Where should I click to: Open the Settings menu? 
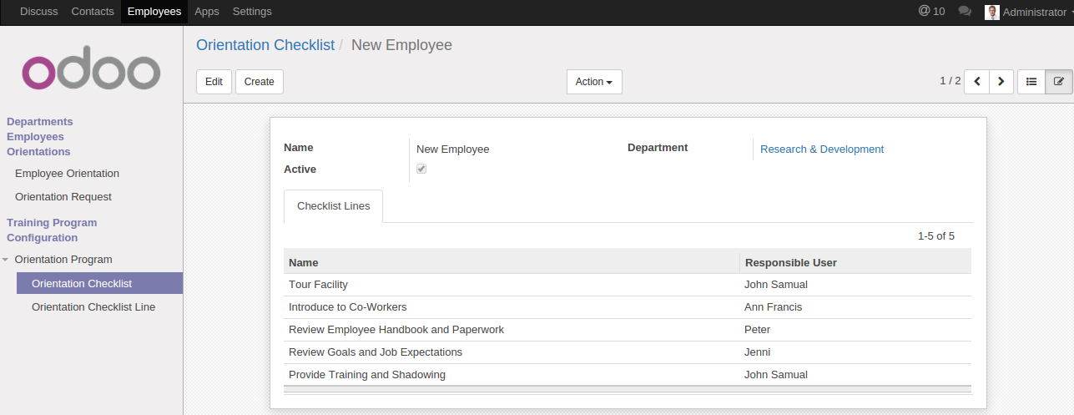click(252, 12)
